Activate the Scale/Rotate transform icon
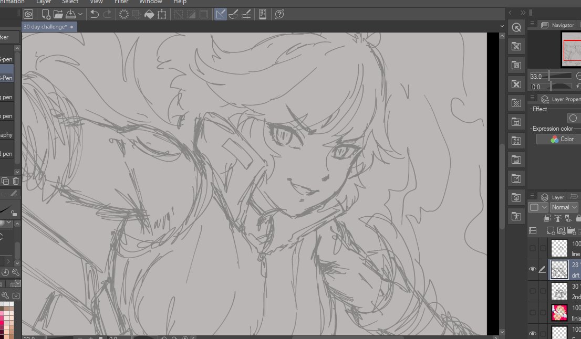Viewport: 581px width, 339px height. (x=162, y=15)
